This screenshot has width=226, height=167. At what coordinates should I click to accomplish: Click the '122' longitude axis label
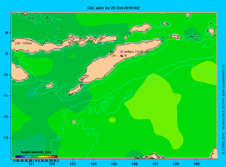click(x=52, y=164)
